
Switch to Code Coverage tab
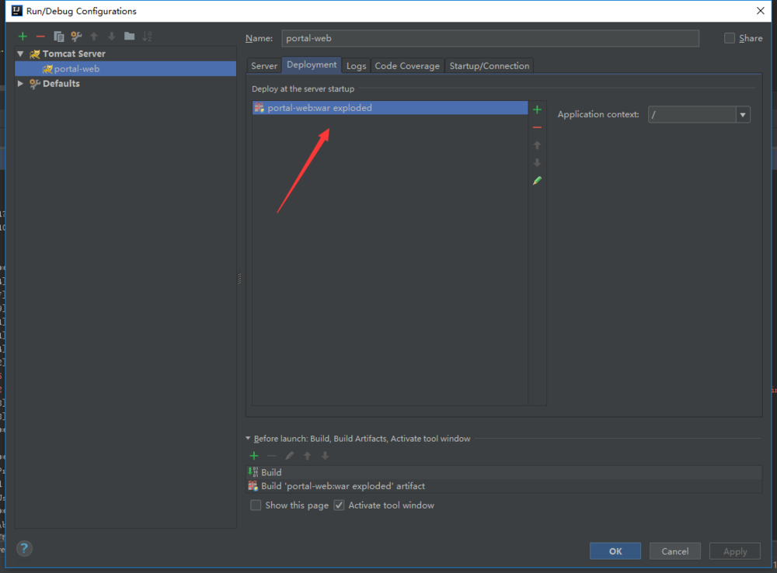[407, 66]
